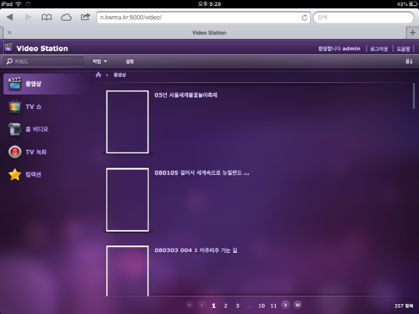Click the 로그아웃 logout link
Screen dimensions: 419x314
coord(379,49)
